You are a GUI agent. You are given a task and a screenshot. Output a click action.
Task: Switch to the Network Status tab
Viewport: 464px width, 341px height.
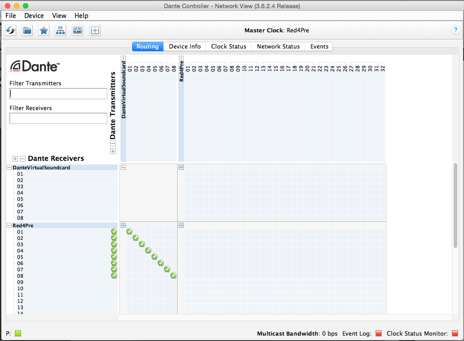[278, 46]
